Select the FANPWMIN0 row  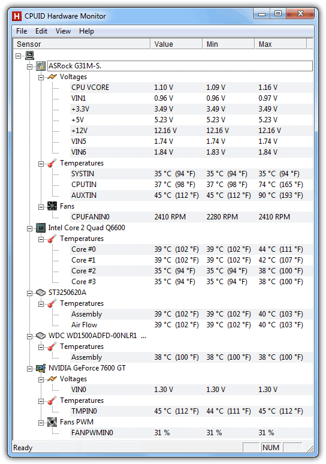click(191, 433)
